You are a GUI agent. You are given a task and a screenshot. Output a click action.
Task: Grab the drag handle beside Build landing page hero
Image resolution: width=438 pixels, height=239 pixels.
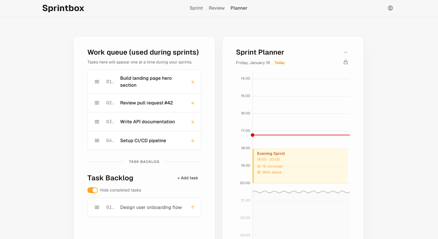[97, 82]
